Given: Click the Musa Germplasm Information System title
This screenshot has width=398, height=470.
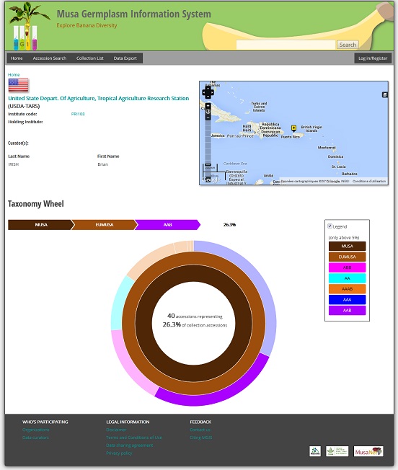Looking at the screenshot, I should click(133, 14).
